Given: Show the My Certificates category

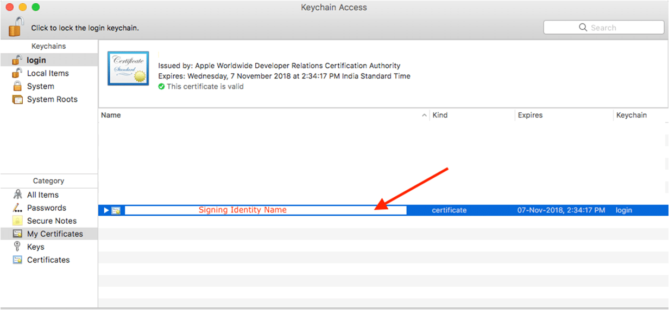Looking at the screenshot, I should (49, 234).
